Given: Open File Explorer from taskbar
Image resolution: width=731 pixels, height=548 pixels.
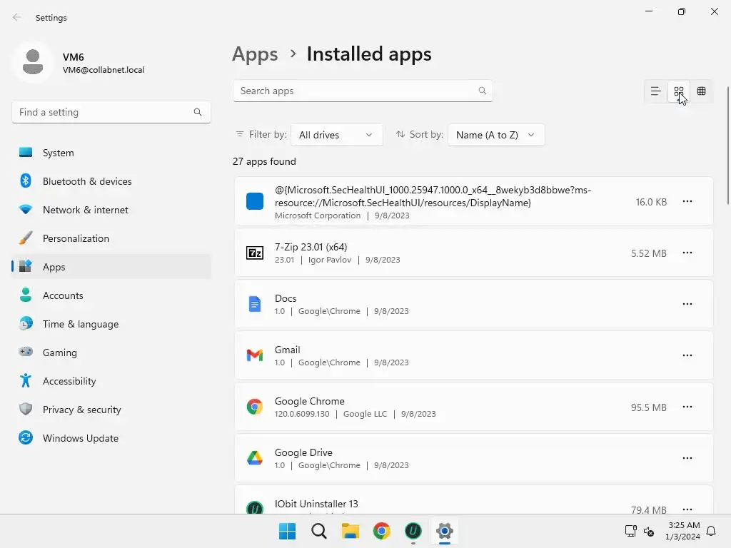Looking at the screenshot, I should point(350,531).
